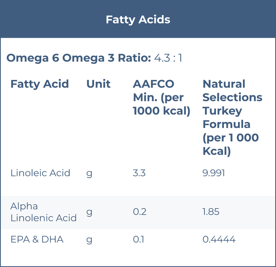The image size is (276, 267).
Task: Click the ratio value 4.3 : 1
Action: click(x=168, y=58)
